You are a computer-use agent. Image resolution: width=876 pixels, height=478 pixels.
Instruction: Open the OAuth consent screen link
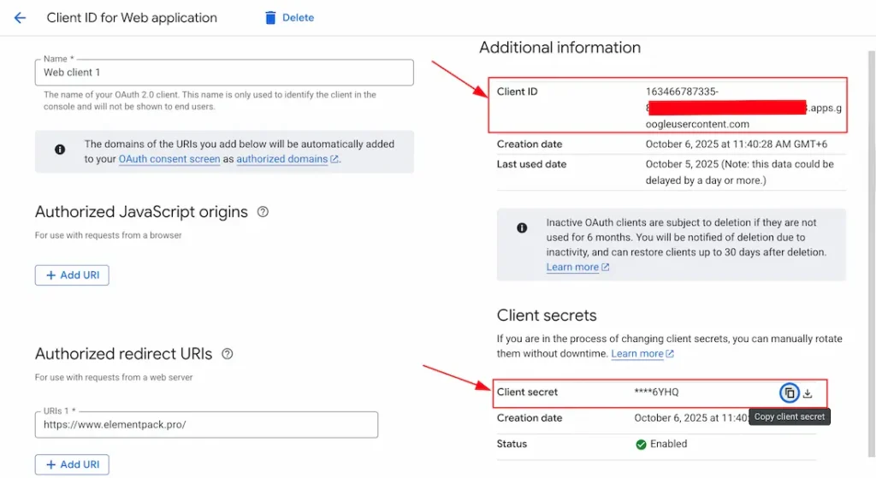coord(169,159)
